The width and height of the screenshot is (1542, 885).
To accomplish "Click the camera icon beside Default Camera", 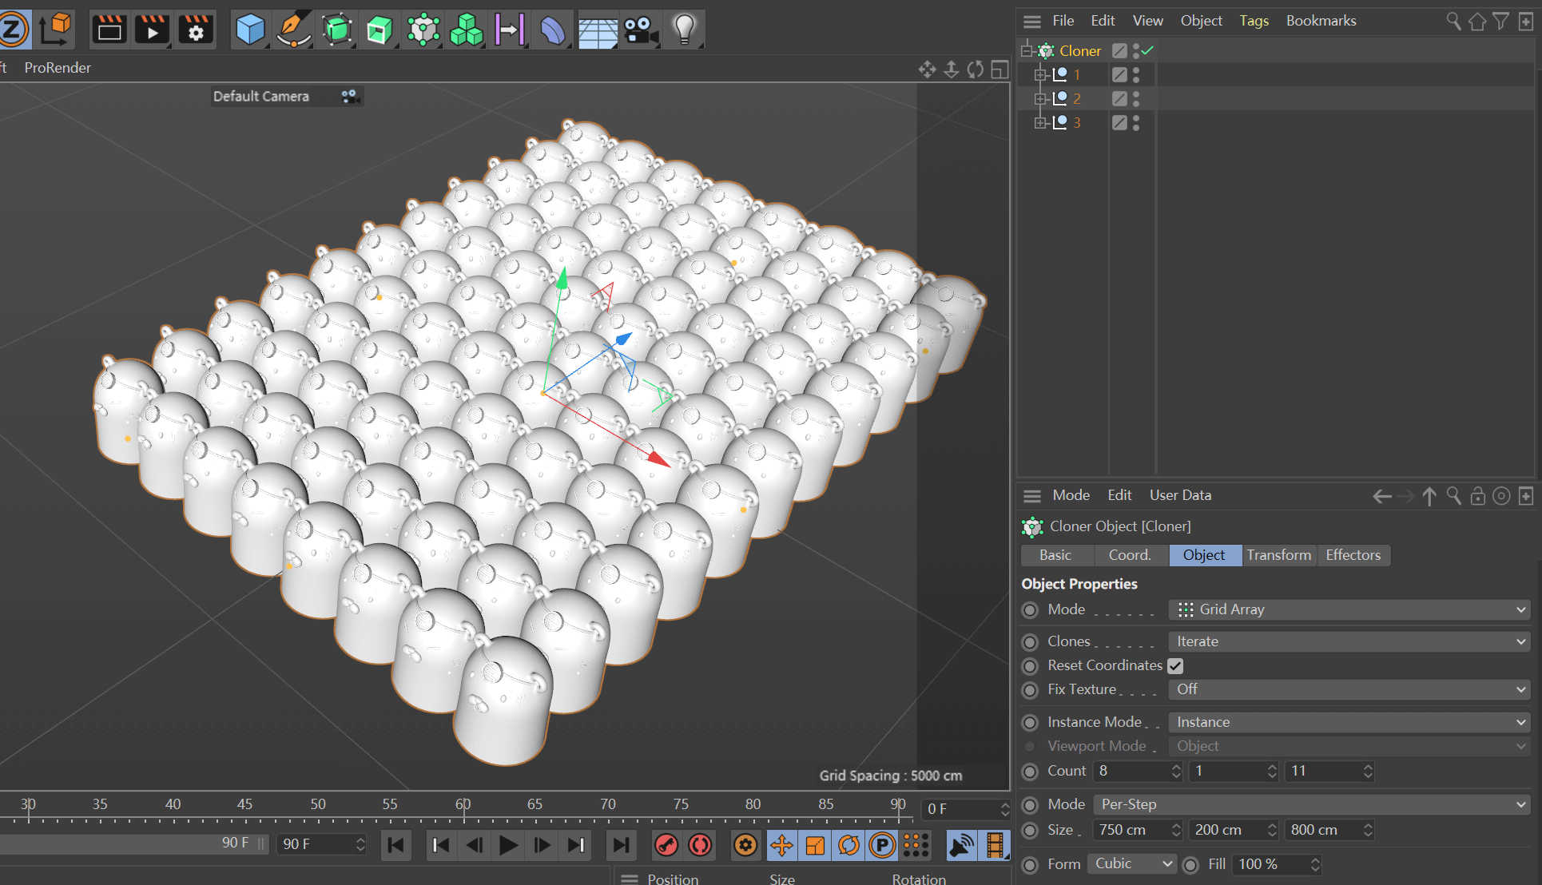I will (x=349, y=96).
